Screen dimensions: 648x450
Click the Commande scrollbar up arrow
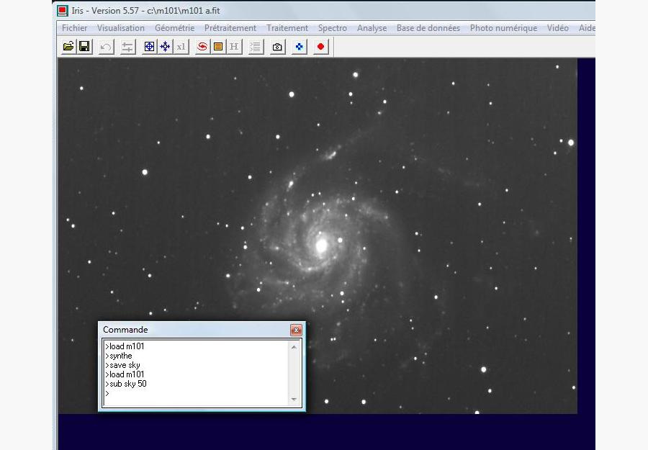point(294,347)
